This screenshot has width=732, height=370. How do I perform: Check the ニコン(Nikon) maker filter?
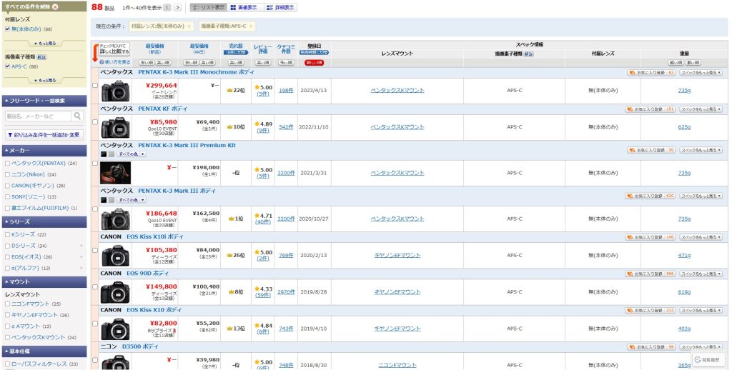(7, 174)
